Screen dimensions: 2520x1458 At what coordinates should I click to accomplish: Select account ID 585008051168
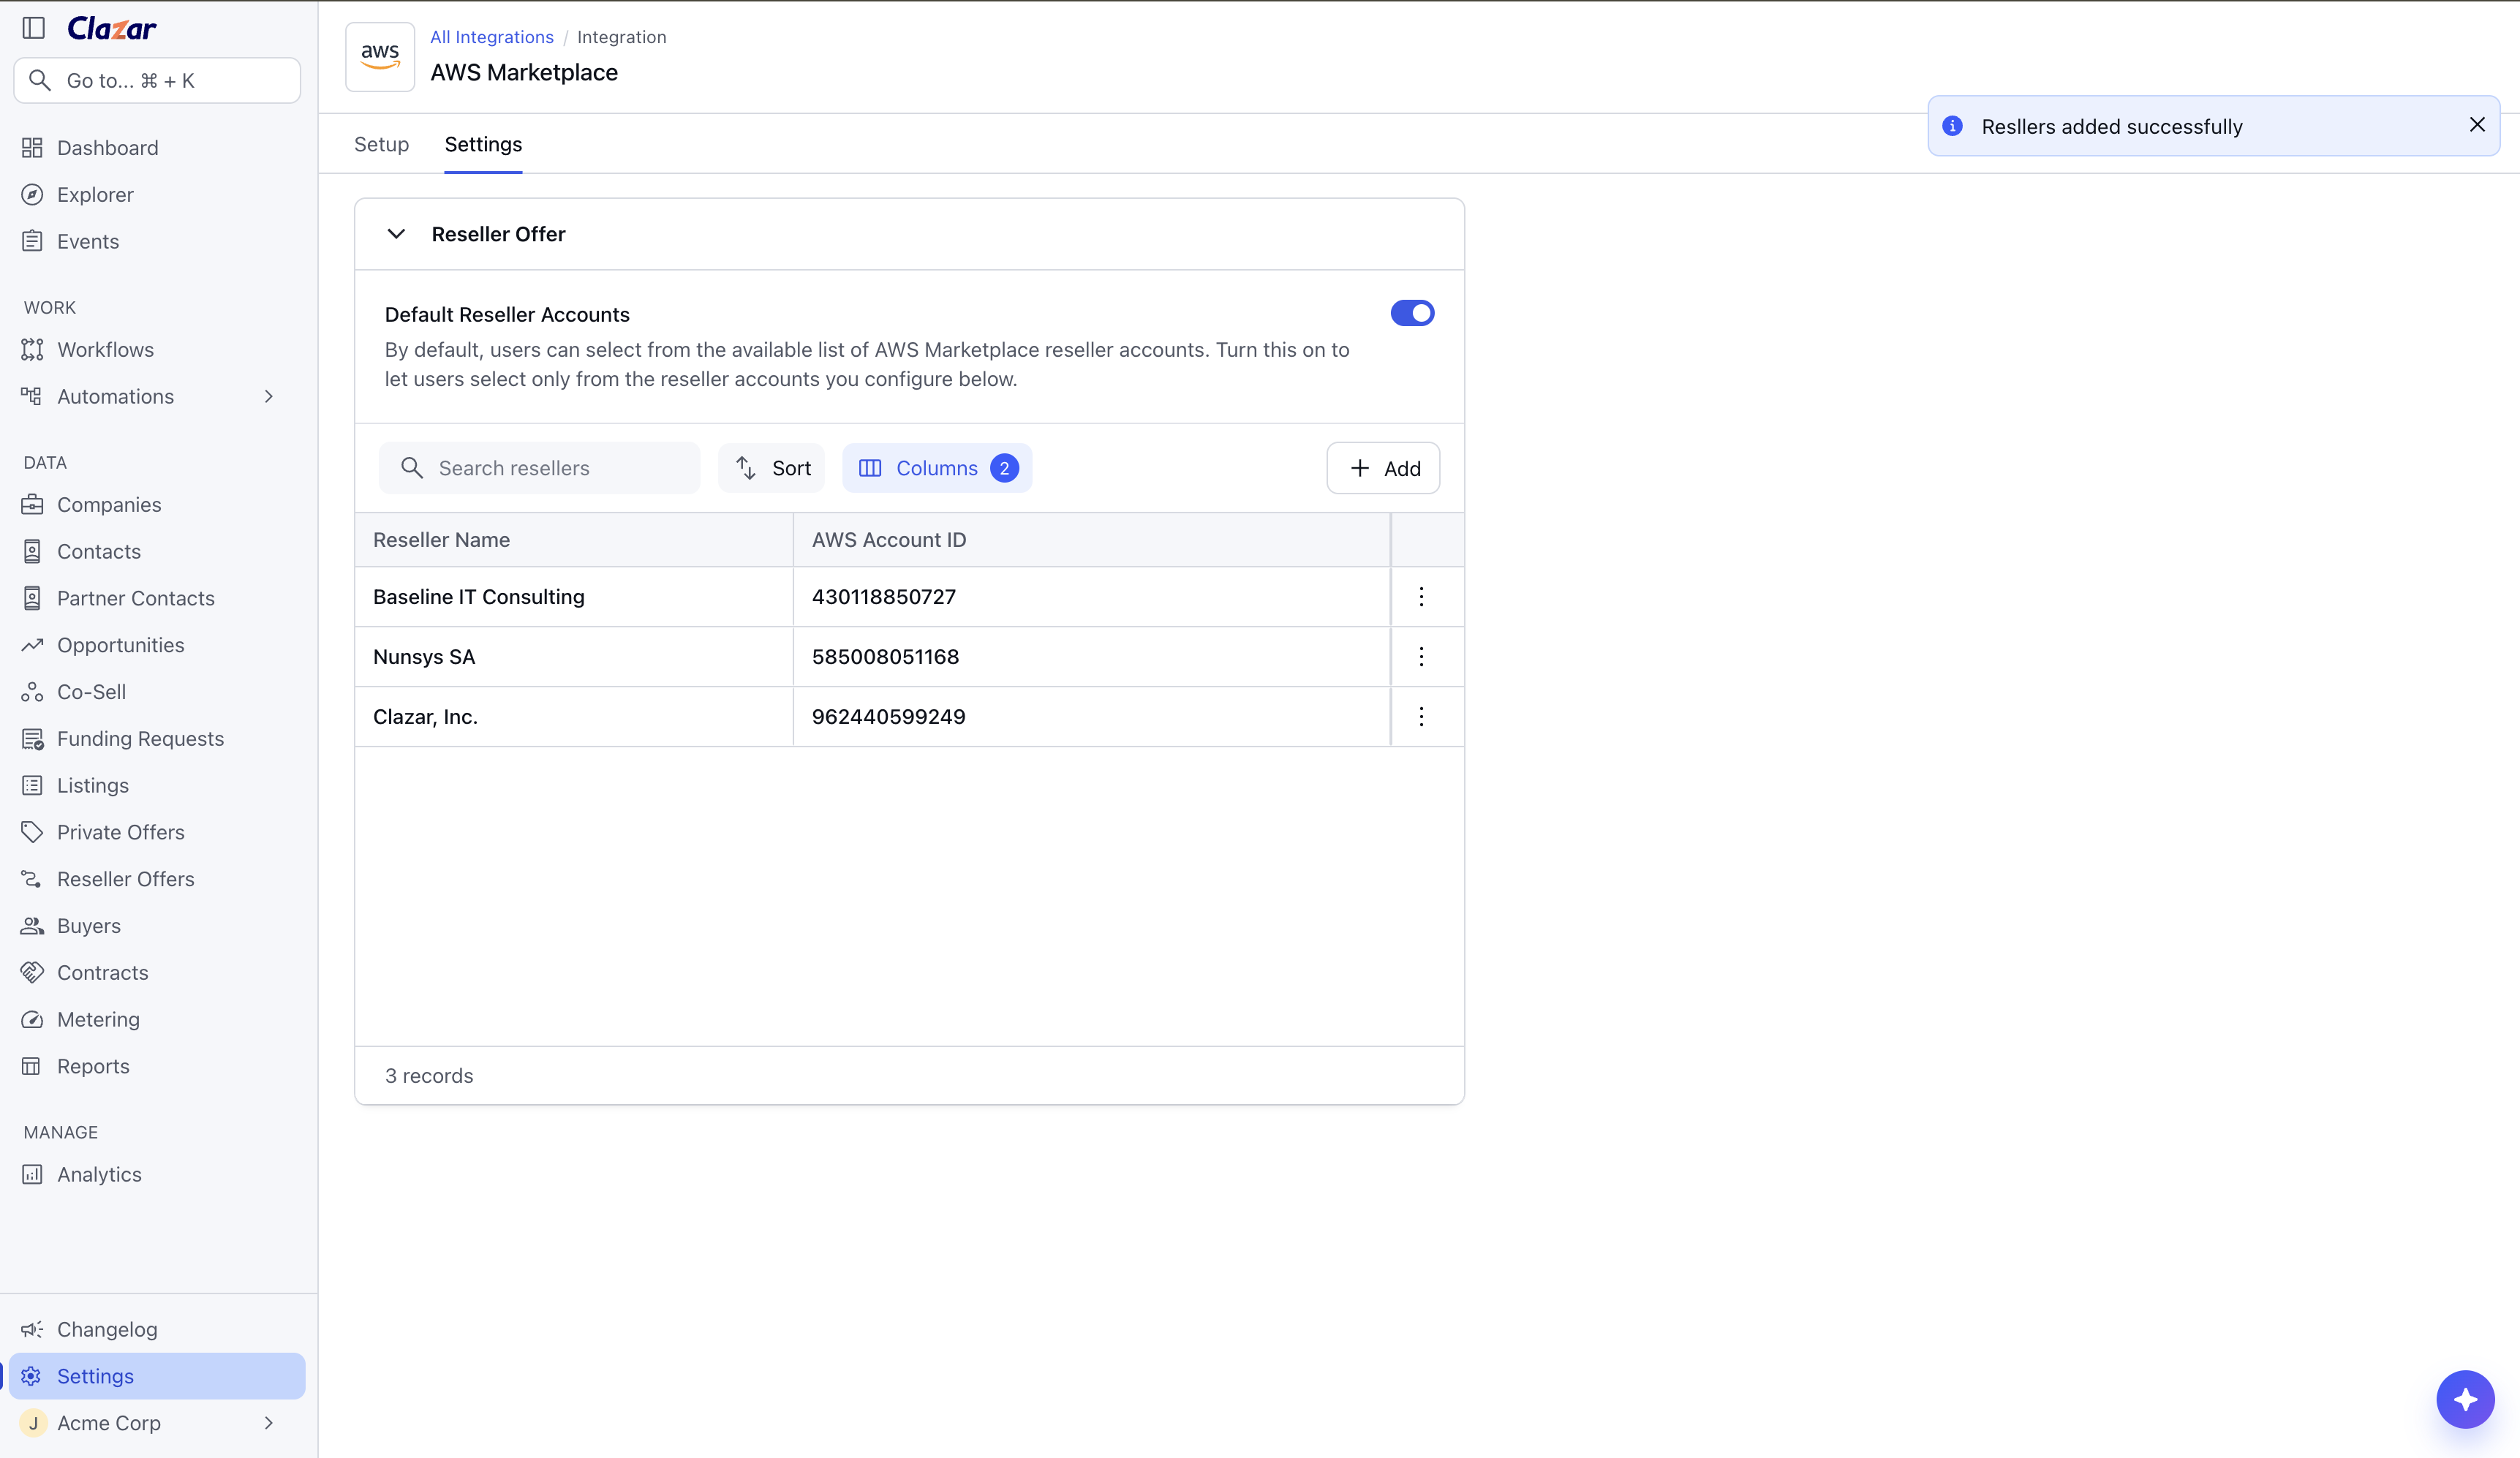pos(885,657)
